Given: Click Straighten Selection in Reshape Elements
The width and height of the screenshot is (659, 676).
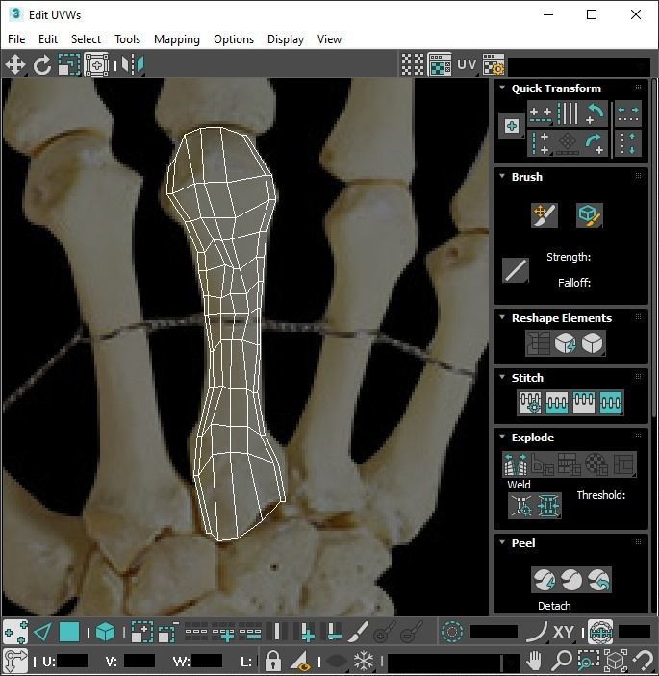Looking at the screenshot, I should pyautogui.click(x=538, y=343).
